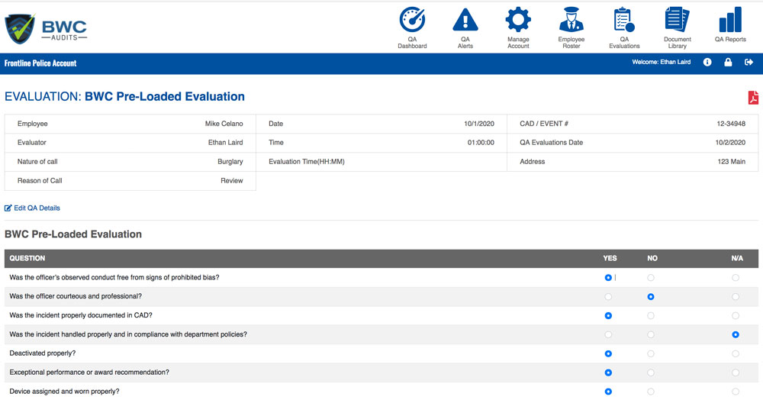Click question text Deactivated properly?
Viewport: 763px width, 400px height.
pos(42,353)
